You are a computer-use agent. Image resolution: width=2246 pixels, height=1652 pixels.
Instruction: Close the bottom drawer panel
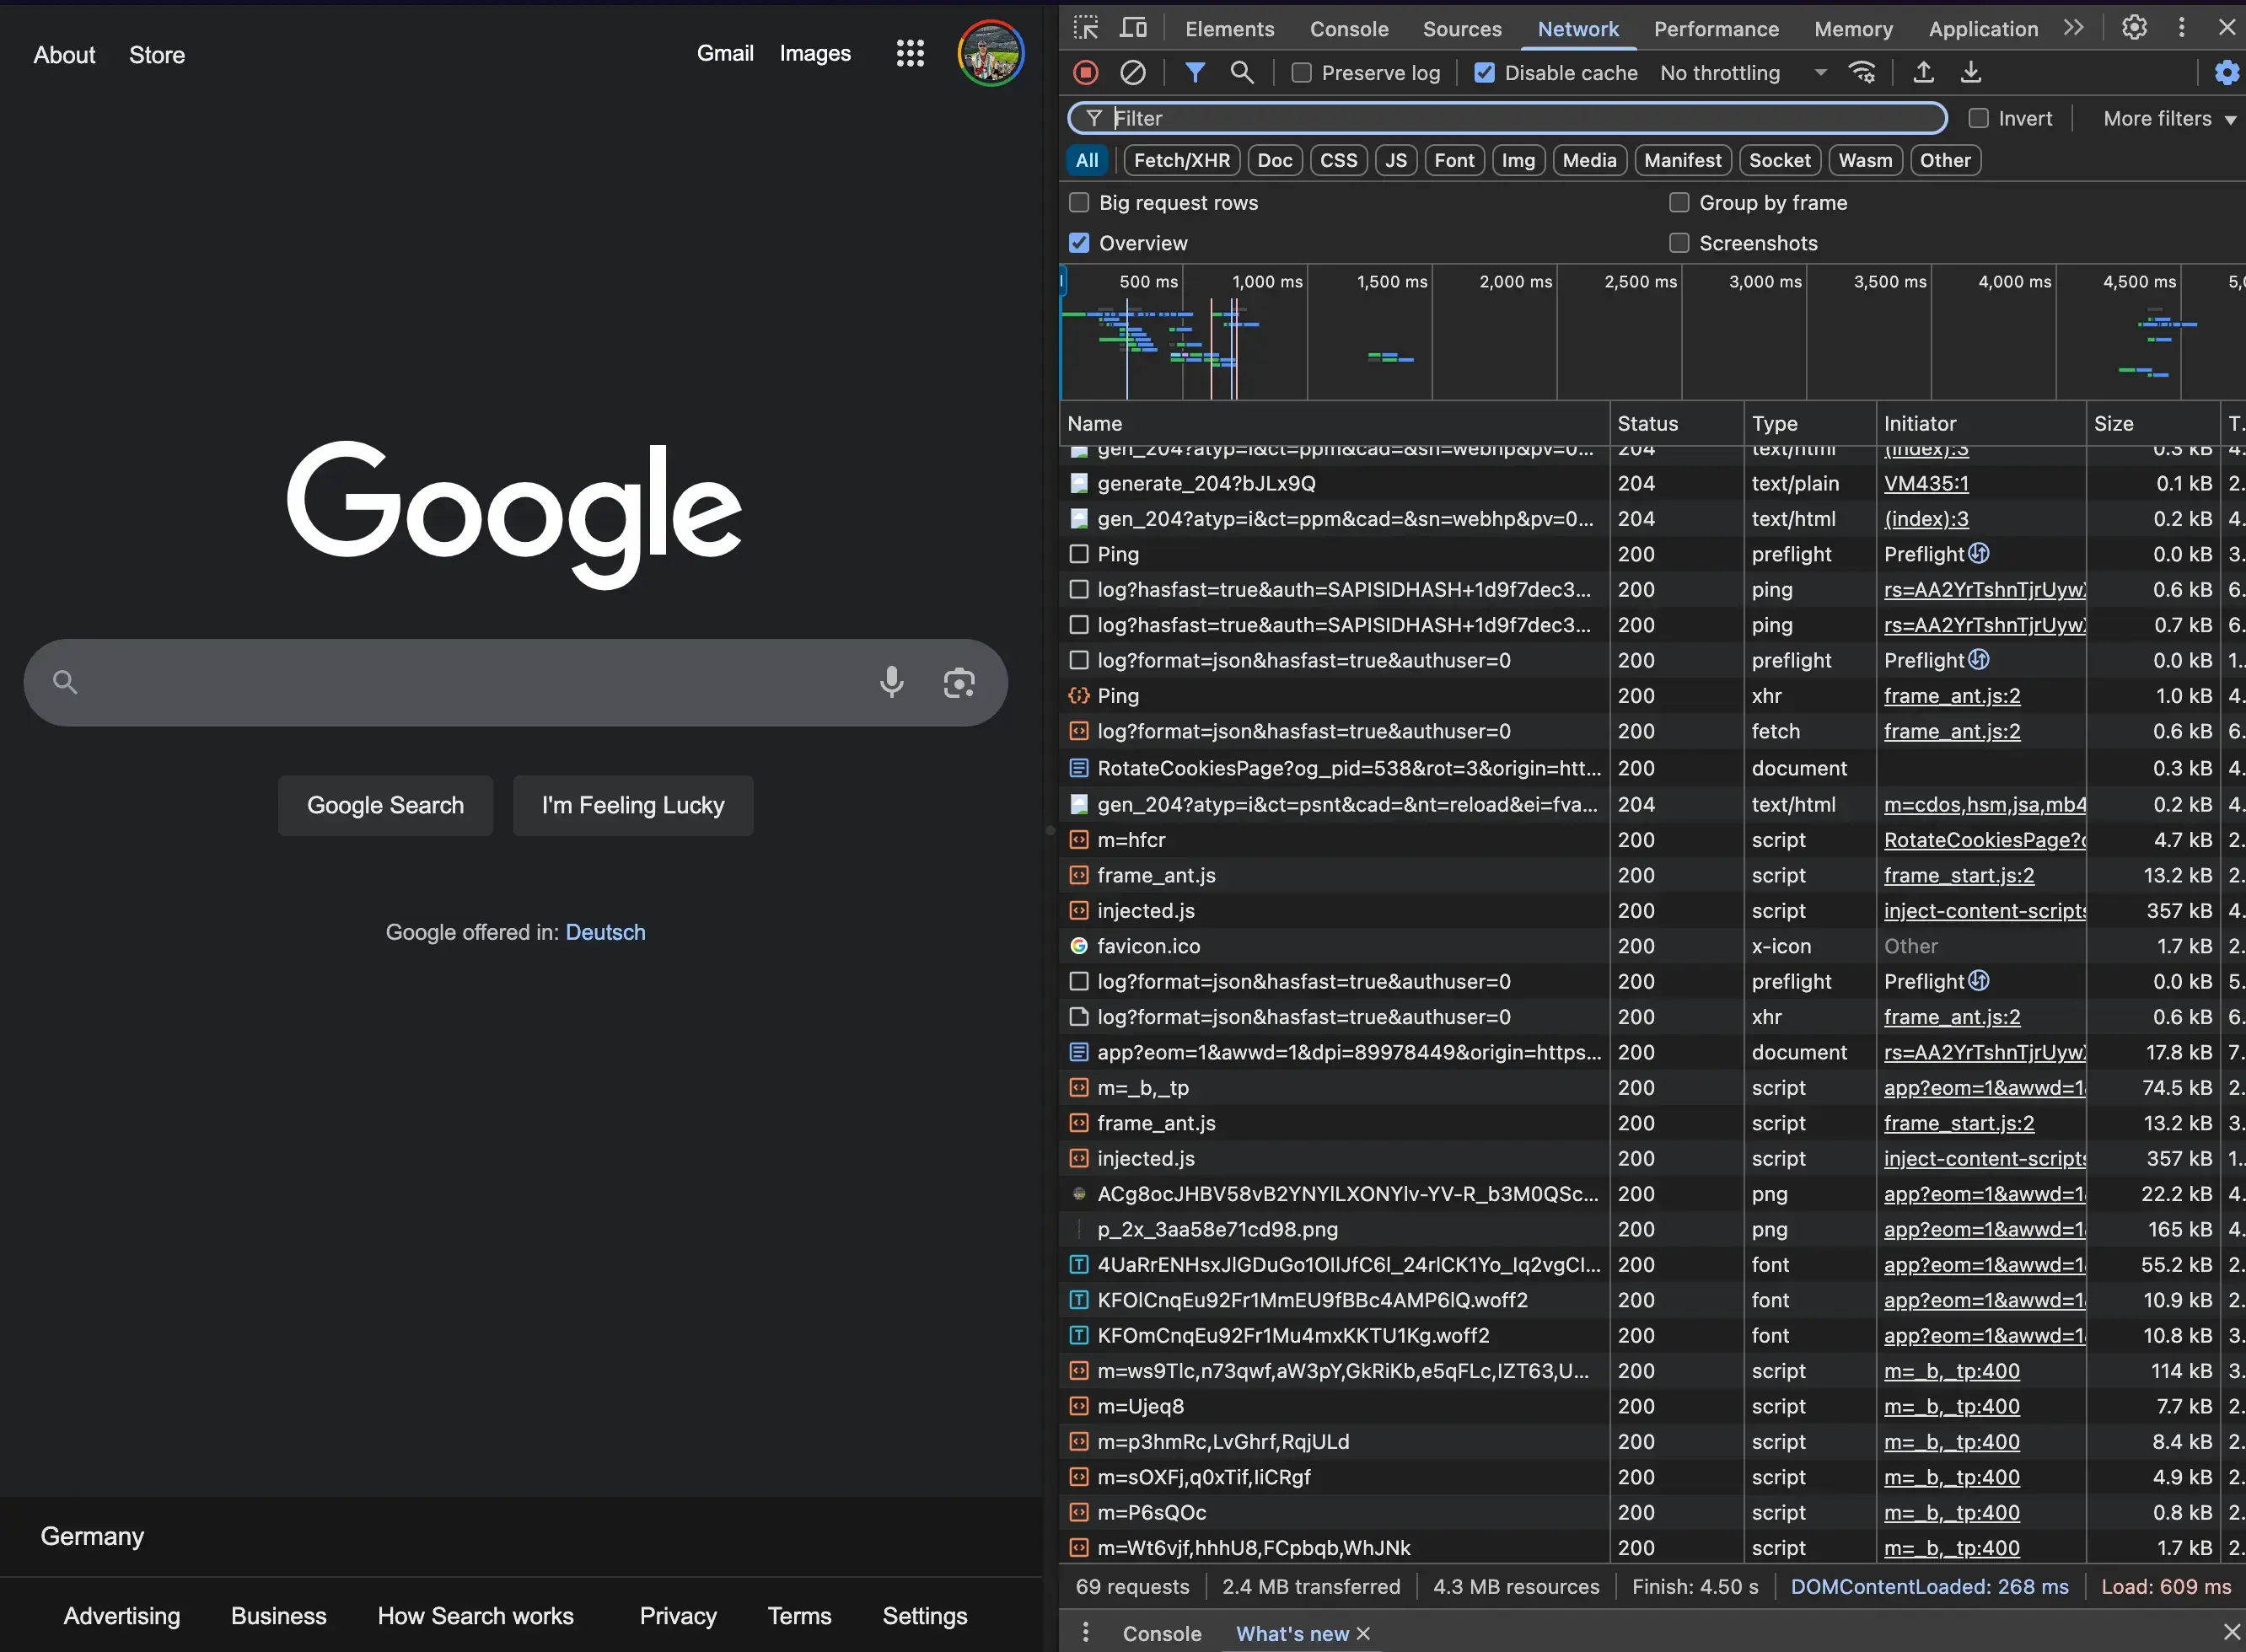[x=2231, y=1633]
